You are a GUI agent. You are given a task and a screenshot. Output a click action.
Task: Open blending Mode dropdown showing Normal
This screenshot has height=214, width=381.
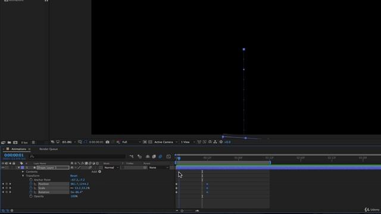coord(111,168)
